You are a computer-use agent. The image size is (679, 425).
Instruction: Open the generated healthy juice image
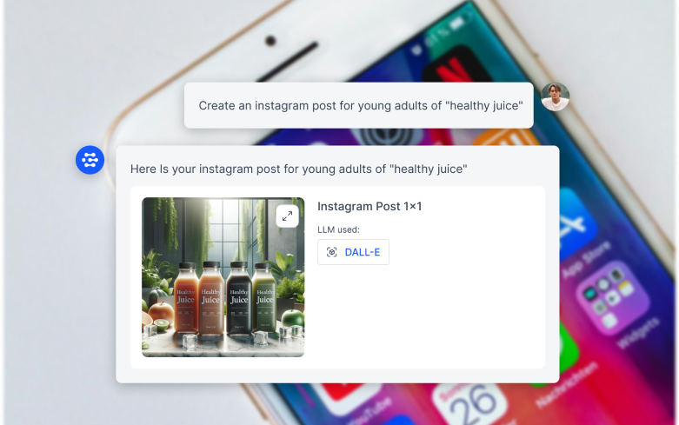(x=223, y=277)
